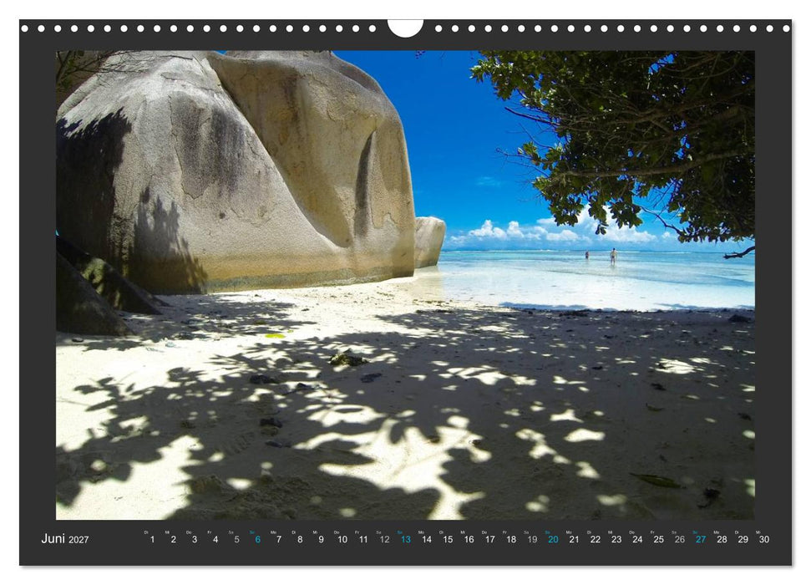Select date 23 in the calendar strip
The image size is (811, 585).
(616, 539)
